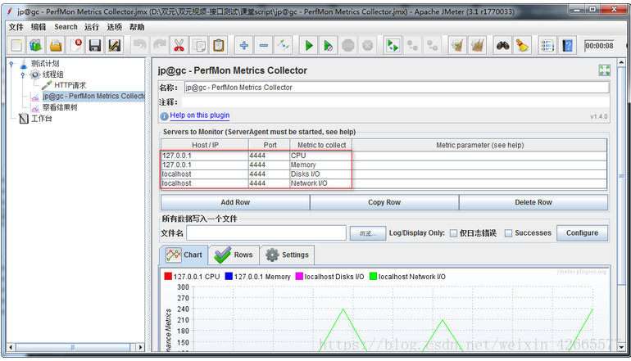Select the 工作台 tree item
631x361 pixels.
click(x=42, y=119)
